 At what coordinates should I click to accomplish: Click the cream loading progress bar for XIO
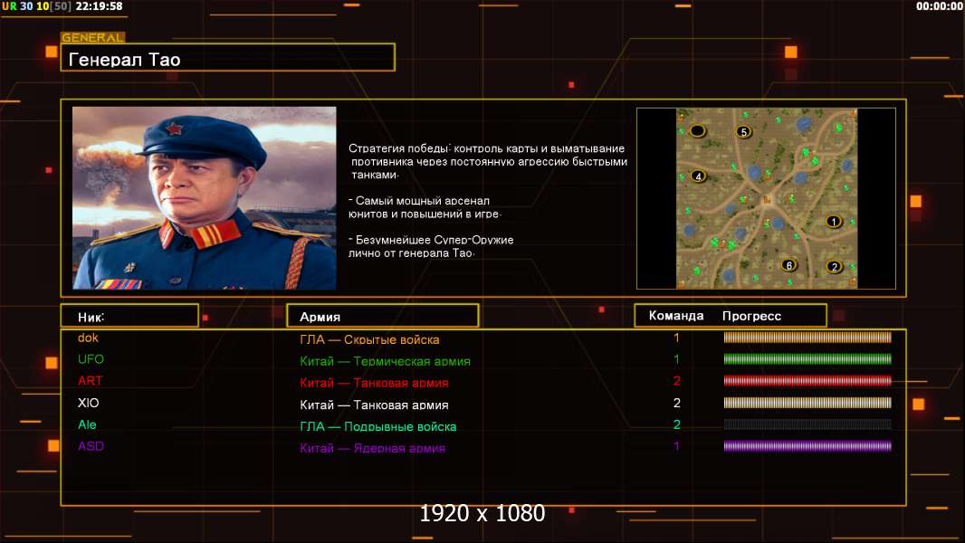807,403
